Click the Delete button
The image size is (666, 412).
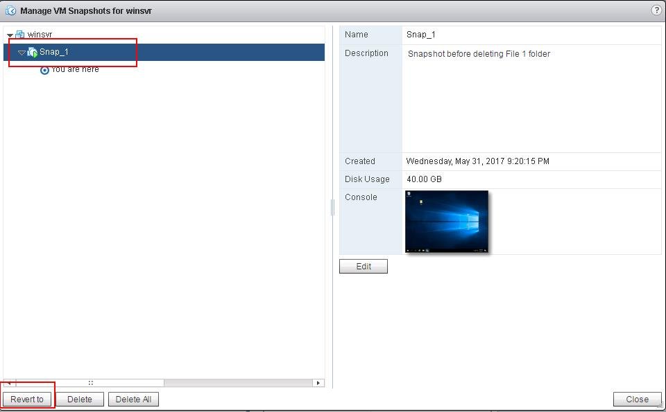click(x=79, y=400)
